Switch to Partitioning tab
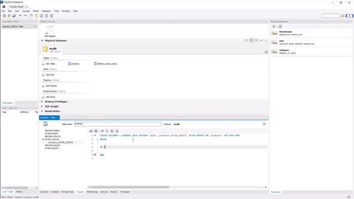 click(x=92, y=192)
